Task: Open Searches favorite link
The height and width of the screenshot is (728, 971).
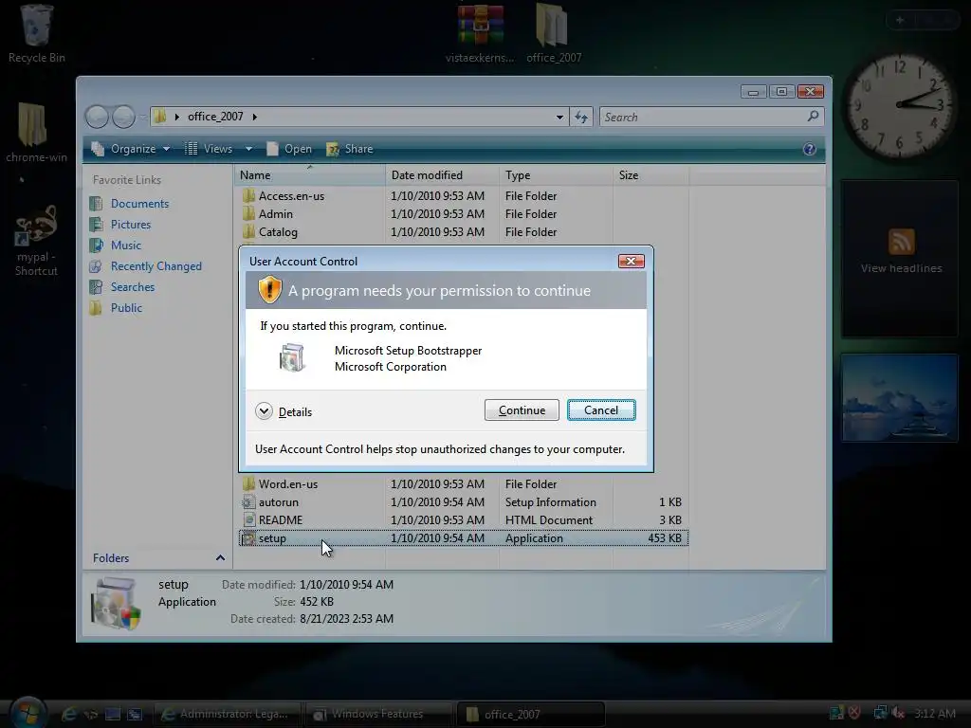Action: (133, 287)
